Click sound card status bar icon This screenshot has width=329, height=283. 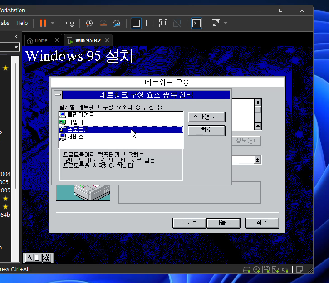(x=285, y=269)
